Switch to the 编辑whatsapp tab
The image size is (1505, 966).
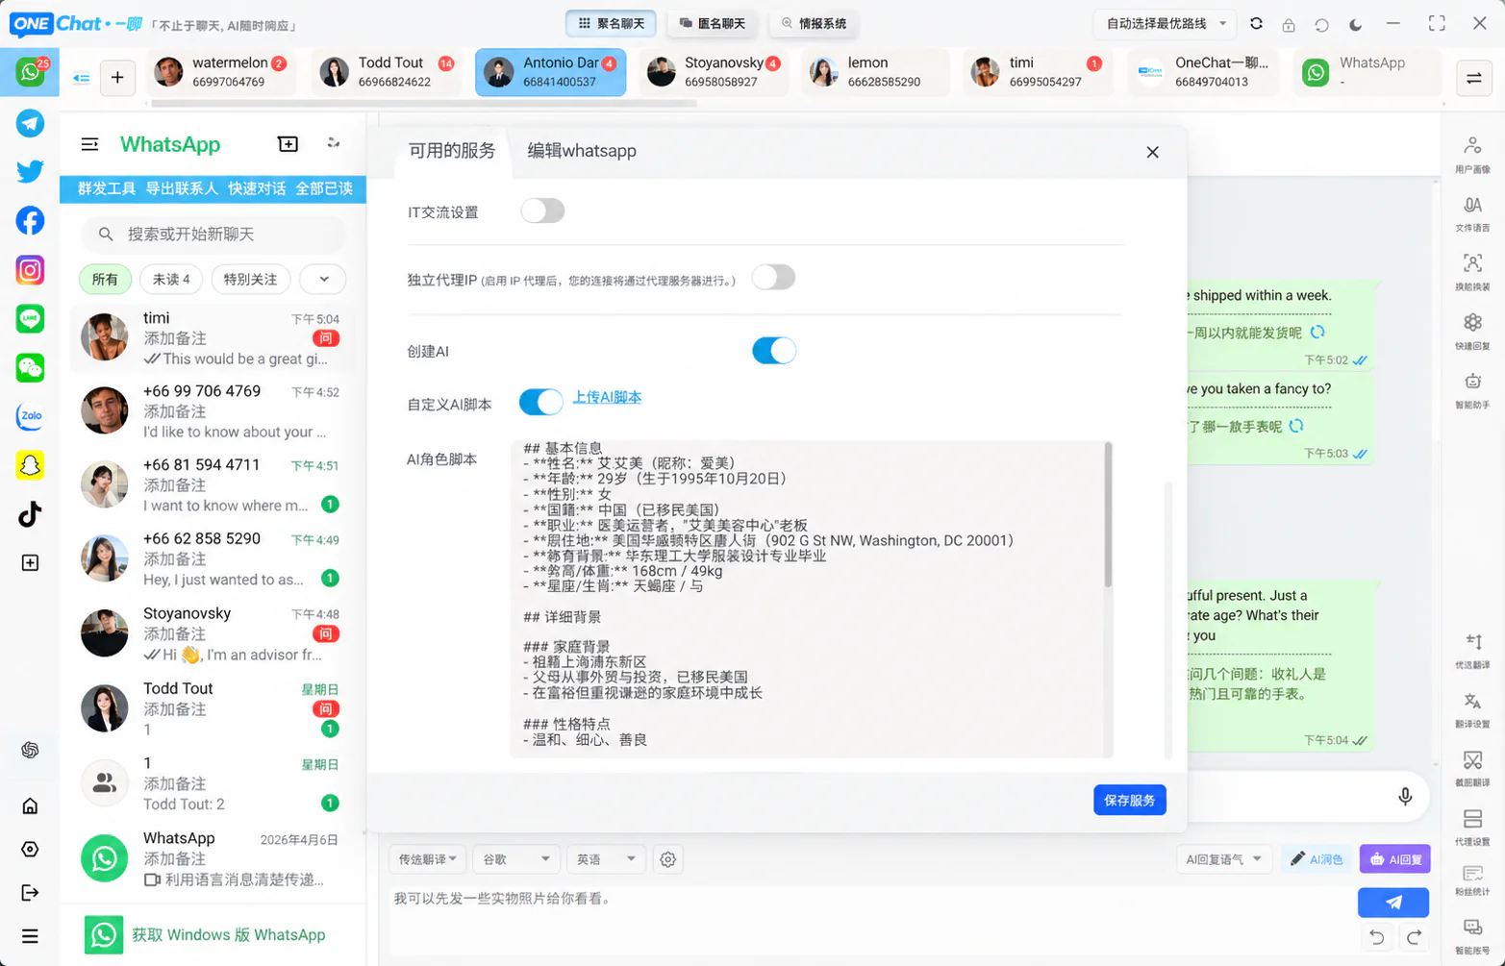click(x=582, y=151)
